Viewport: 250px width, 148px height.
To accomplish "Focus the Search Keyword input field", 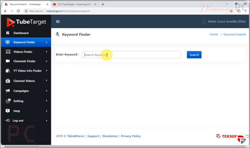I will click(x=131, y=55).
